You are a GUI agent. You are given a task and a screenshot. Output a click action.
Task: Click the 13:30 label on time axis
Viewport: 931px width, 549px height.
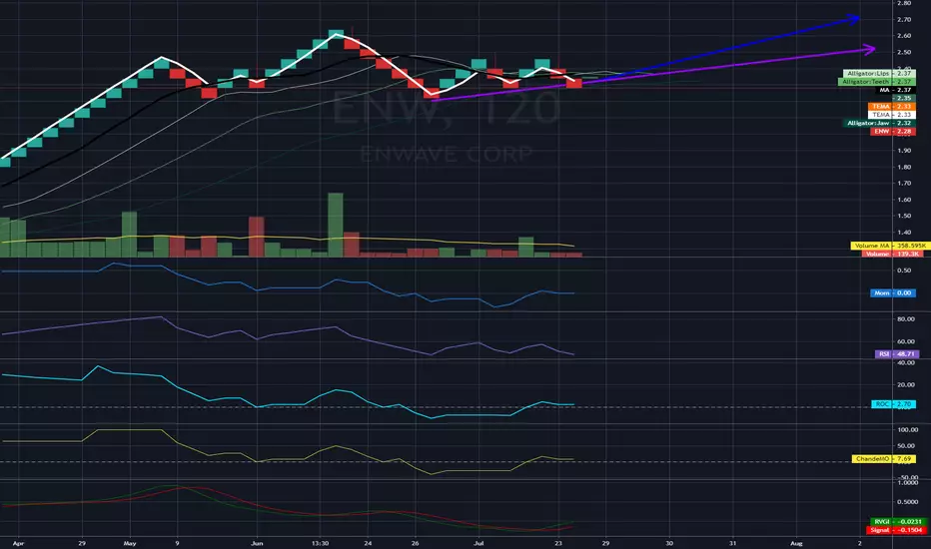(x=320, y=543)
